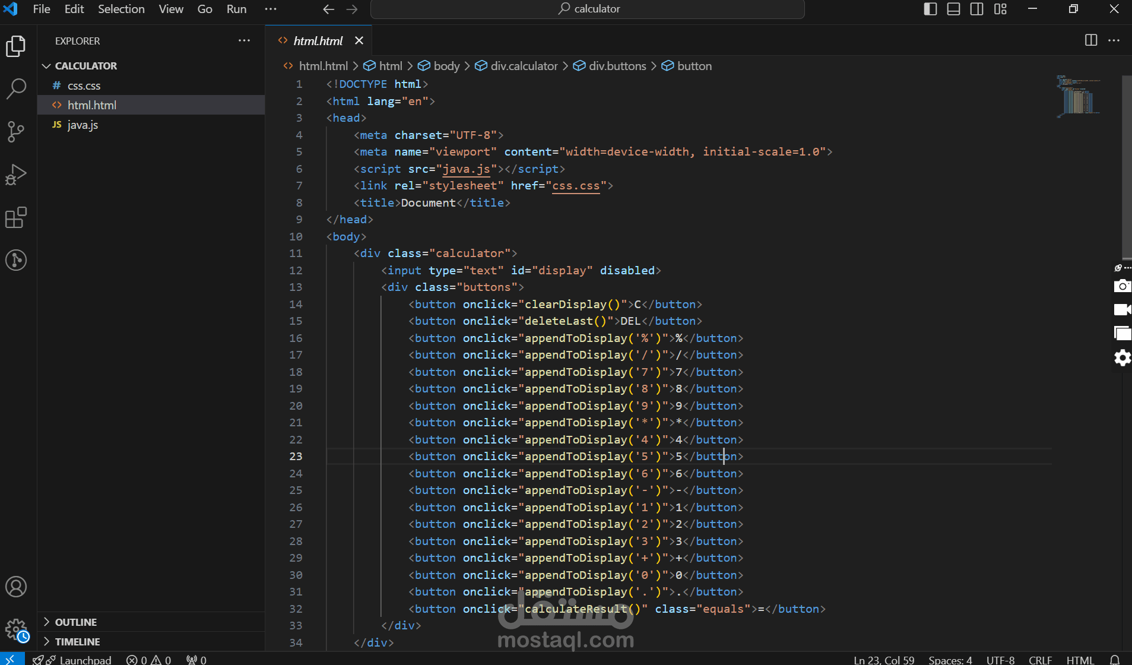Change encoding via UTF-8 in status bar

tap(1000, 659)
